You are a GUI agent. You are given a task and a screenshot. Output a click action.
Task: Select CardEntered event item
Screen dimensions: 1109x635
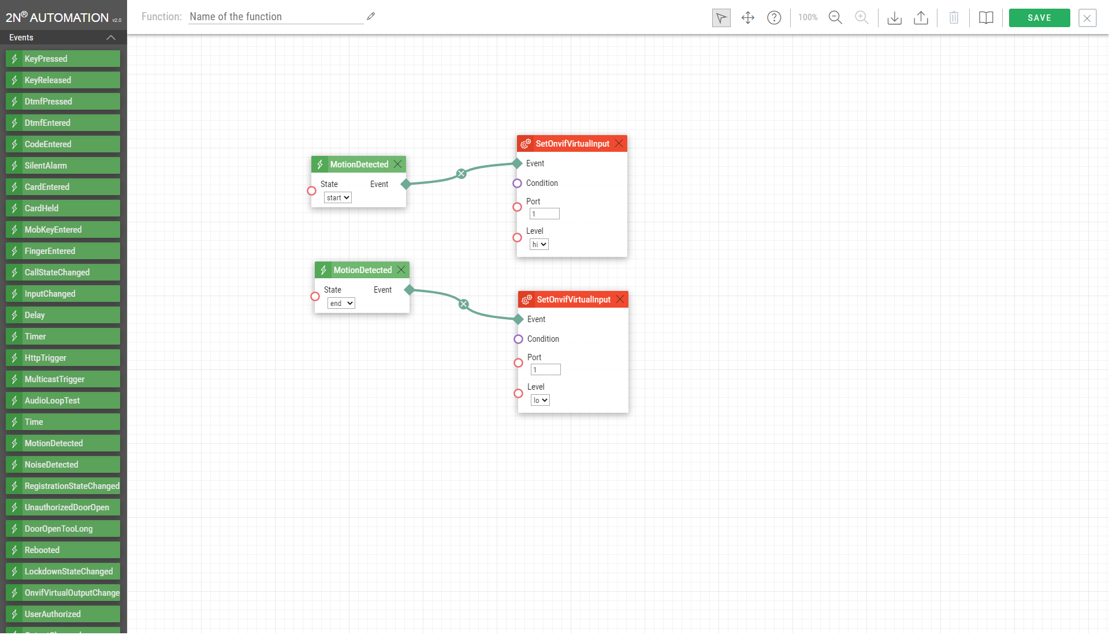pos(63,187)
